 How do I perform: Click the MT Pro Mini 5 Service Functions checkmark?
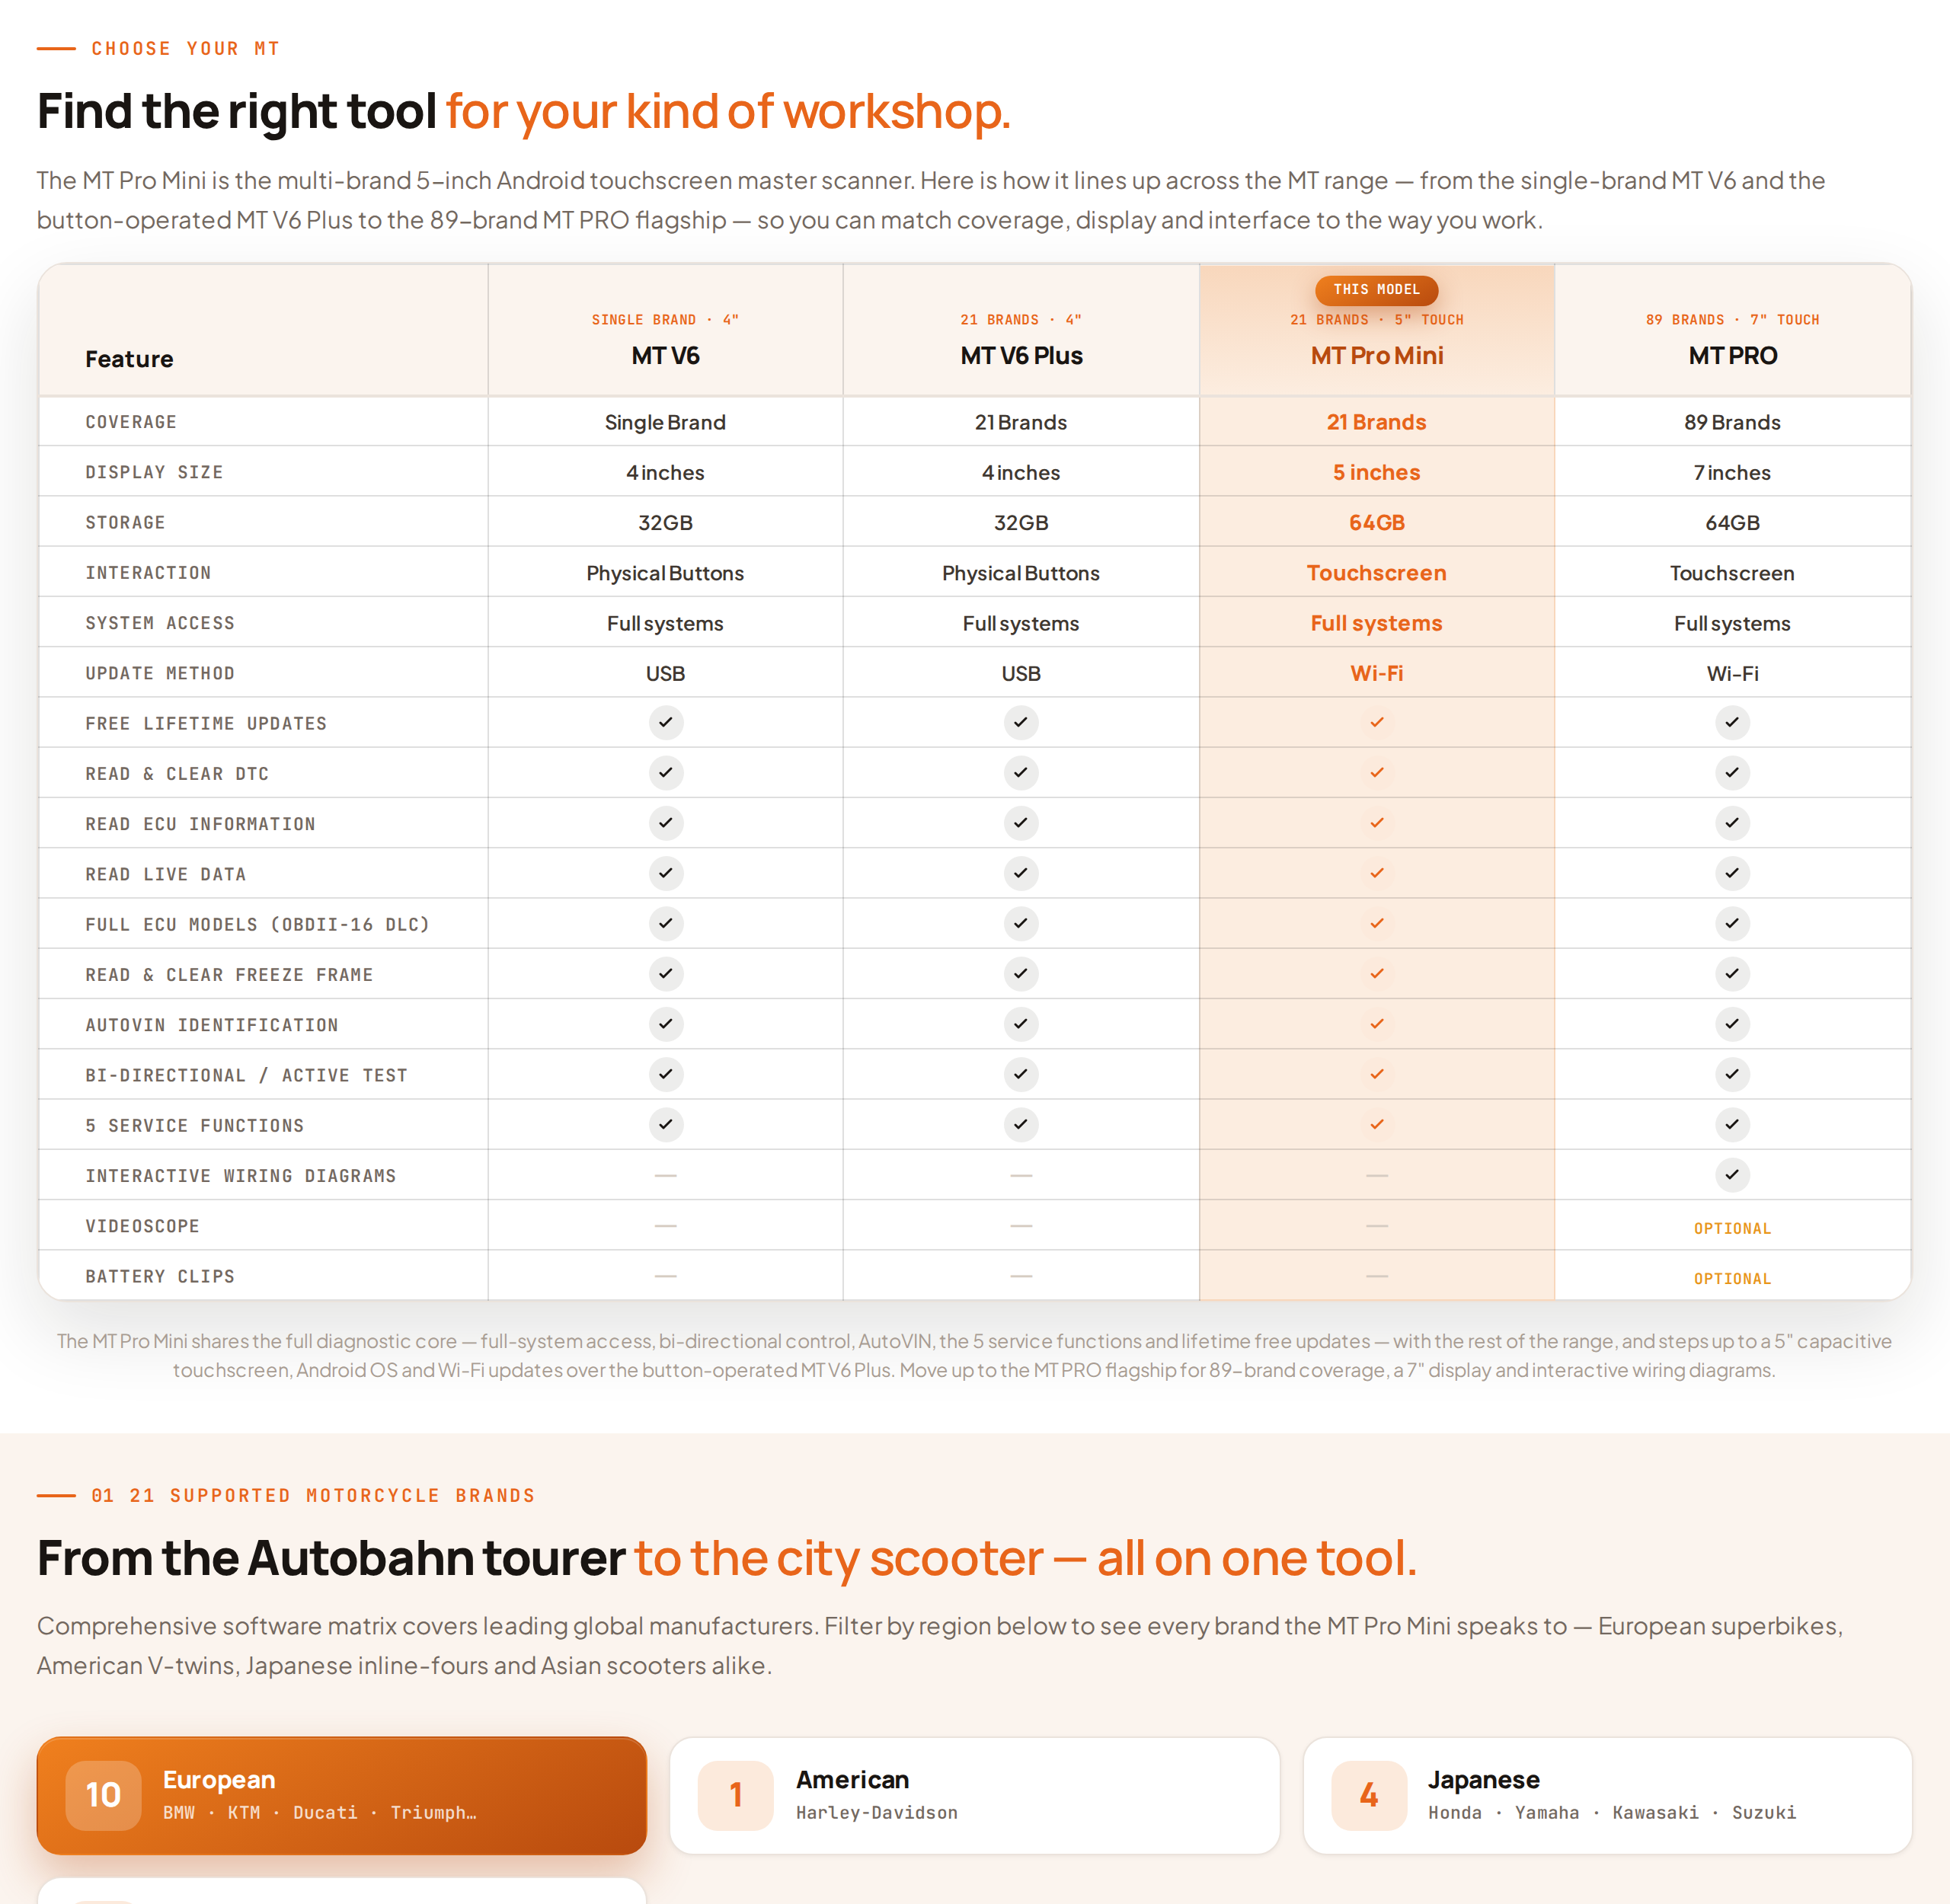click(x=1376, y=1124)
